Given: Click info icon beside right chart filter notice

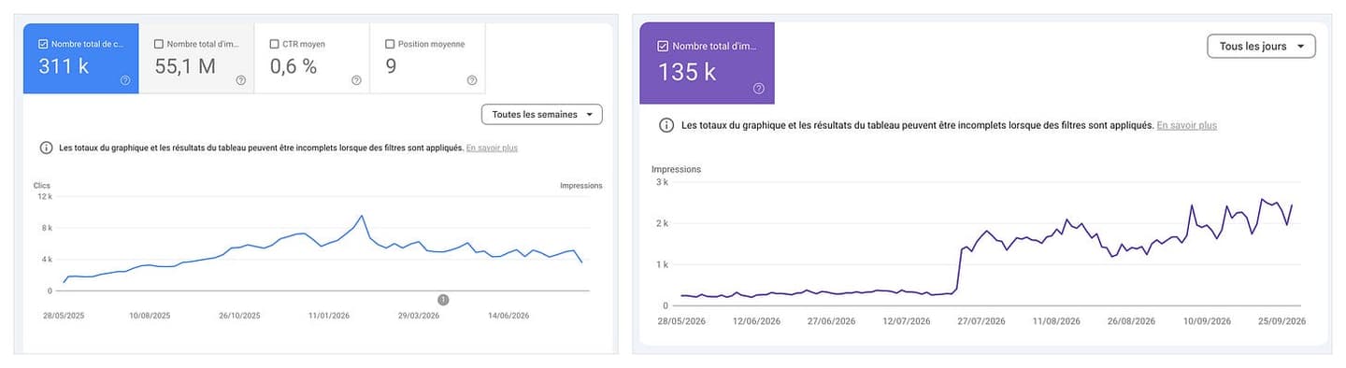Looking at the screenshot, I should [x=666, y=125].
